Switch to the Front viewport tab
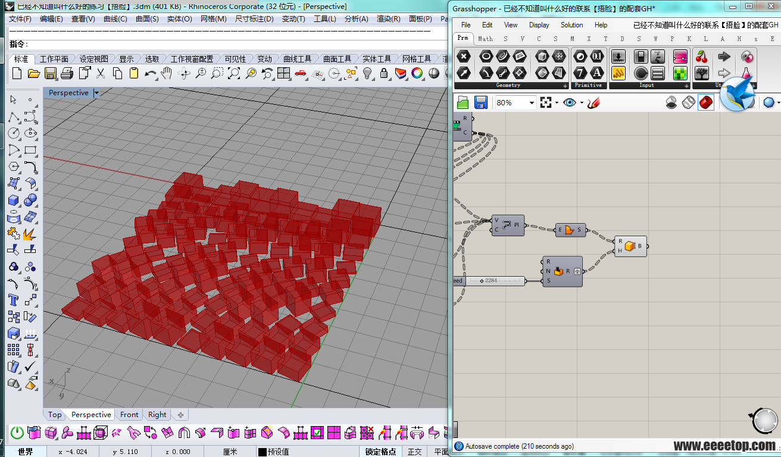The width and height of the screenshot is (781, 457). click(129, 415)
